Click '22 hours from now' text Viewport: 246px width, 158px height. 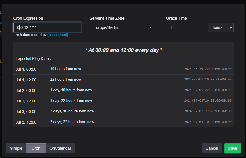(x=65, y=80)
